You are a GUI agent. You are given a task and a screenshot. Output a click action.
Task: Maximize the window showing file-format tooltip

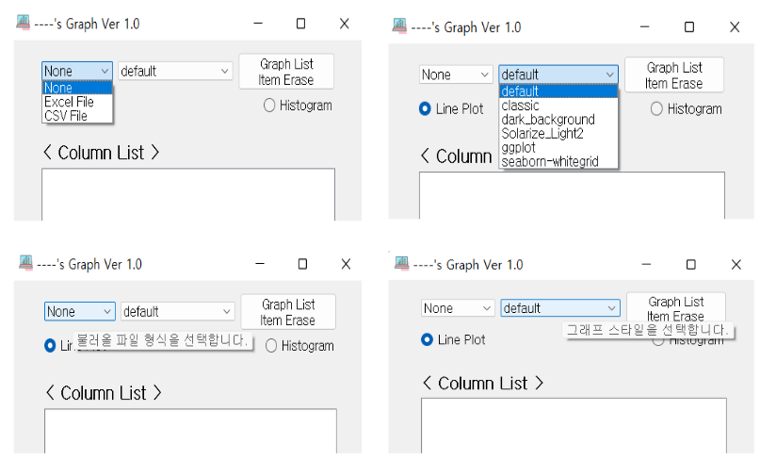pyautogui.click(x=302, y=264)
